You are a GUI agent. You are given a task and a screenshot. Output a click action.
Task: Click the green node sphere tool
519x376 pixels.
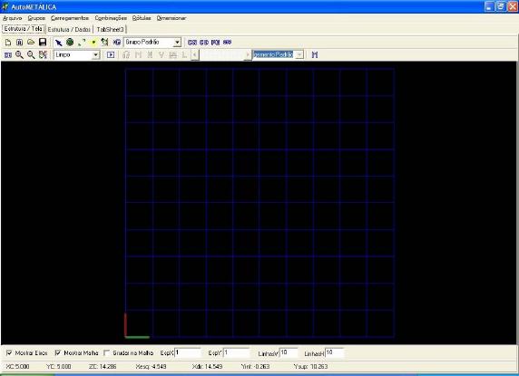(x=70, y=43)
